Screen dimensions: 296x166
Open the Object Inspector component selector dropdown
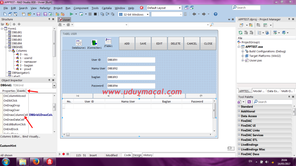pos(54,85)
